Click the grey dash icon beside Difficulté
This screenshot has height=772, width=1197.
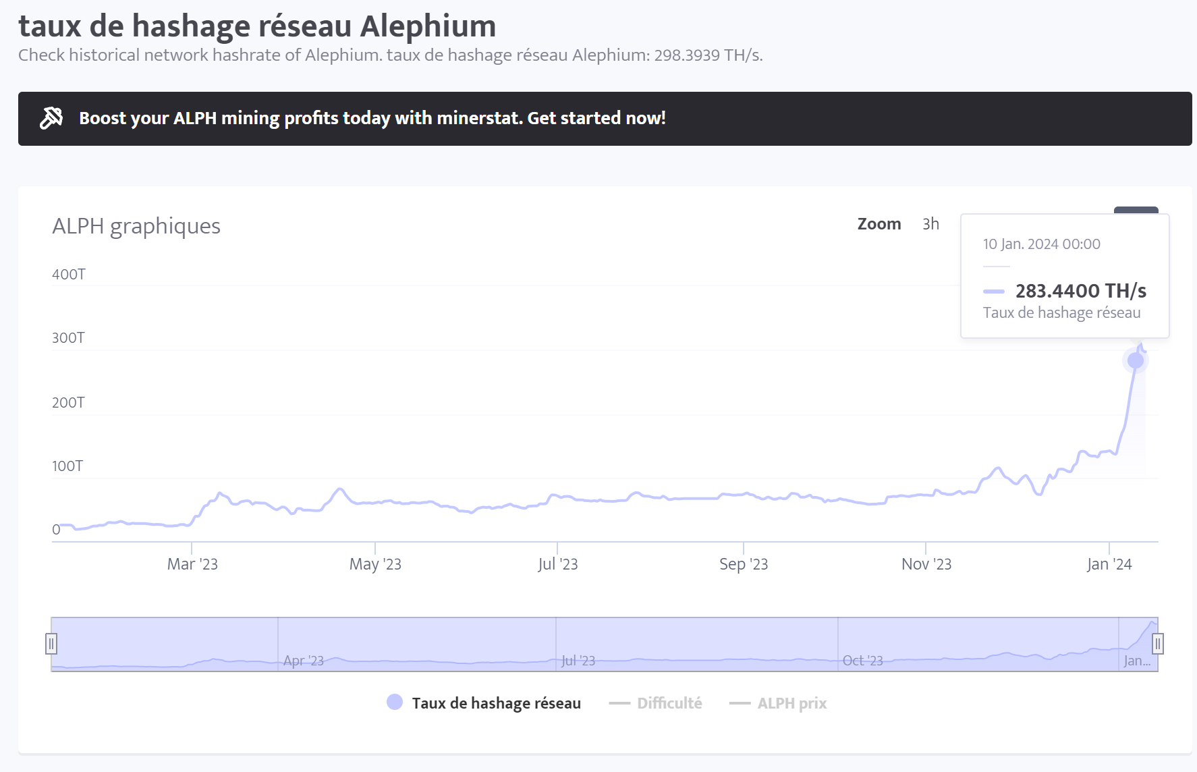(x=619, y=703)
